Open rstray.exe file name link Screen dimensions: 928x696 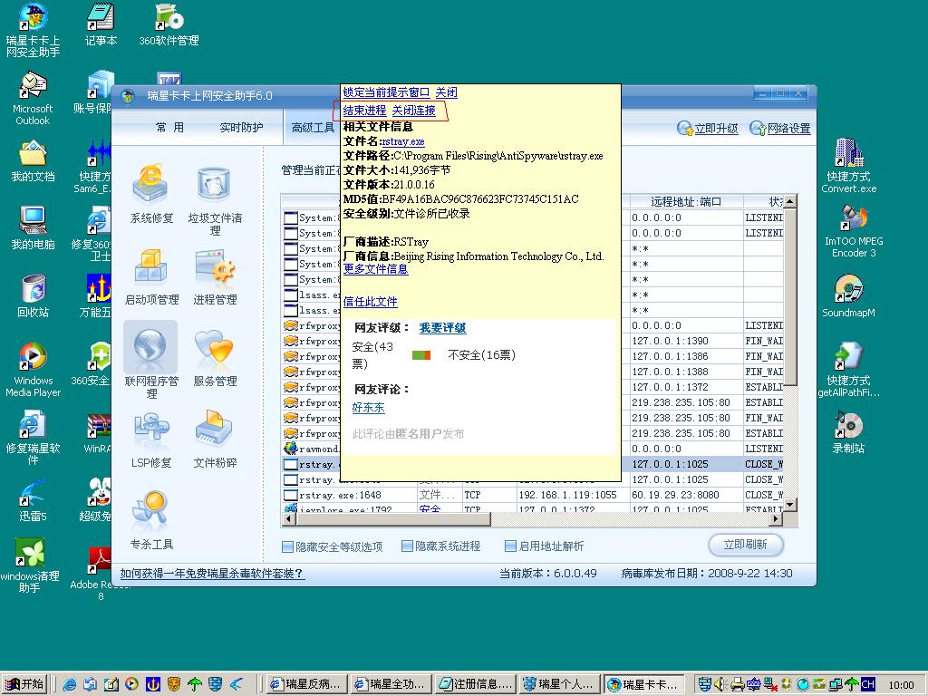coord(403,142)
